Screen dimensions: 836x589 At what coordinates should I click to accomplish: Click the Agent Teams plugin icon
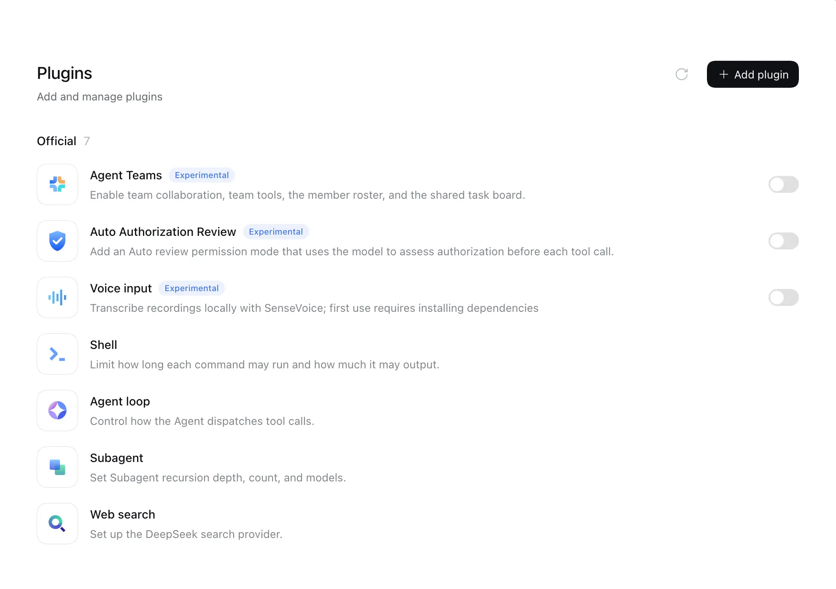coord(57,184)
